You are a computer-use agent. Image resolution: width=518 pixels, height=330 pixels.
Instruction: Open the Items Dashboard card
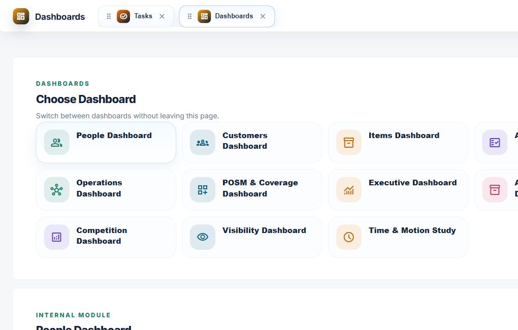pos(398,142)
